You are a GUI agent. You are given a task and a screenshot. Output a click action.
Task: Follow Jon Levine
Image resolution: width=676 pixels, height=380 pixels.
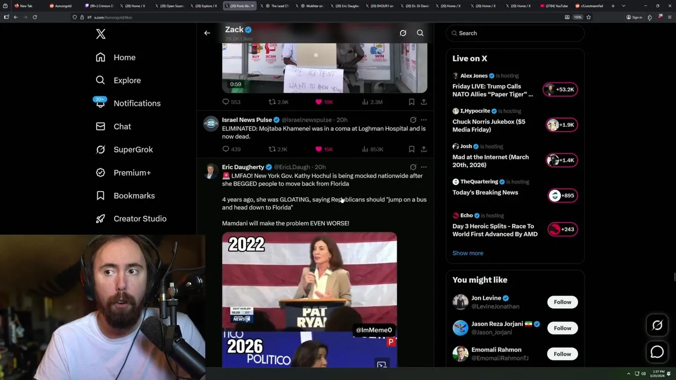point(562,302)
